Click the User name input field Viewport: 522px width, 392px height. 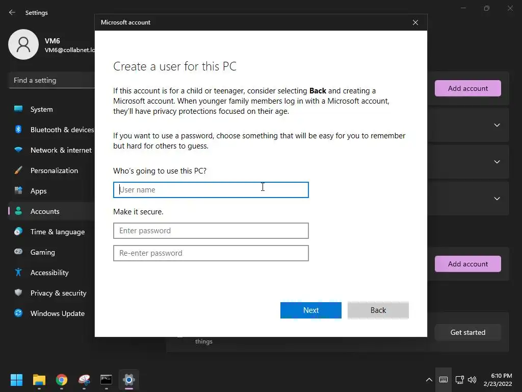pyautogui.click(x=211, y=190)
